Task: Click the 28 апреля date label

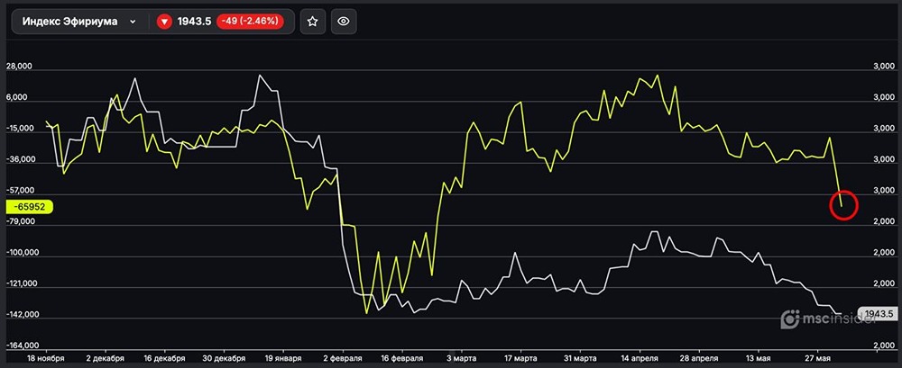Action: point(698,358)
